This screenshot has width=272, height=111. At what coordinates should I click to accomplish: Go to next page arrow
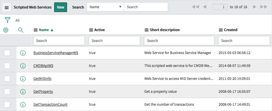point(255,7)
